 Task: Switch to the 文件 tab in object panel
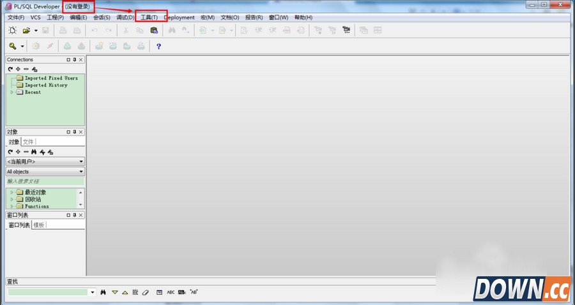point(28,142)
